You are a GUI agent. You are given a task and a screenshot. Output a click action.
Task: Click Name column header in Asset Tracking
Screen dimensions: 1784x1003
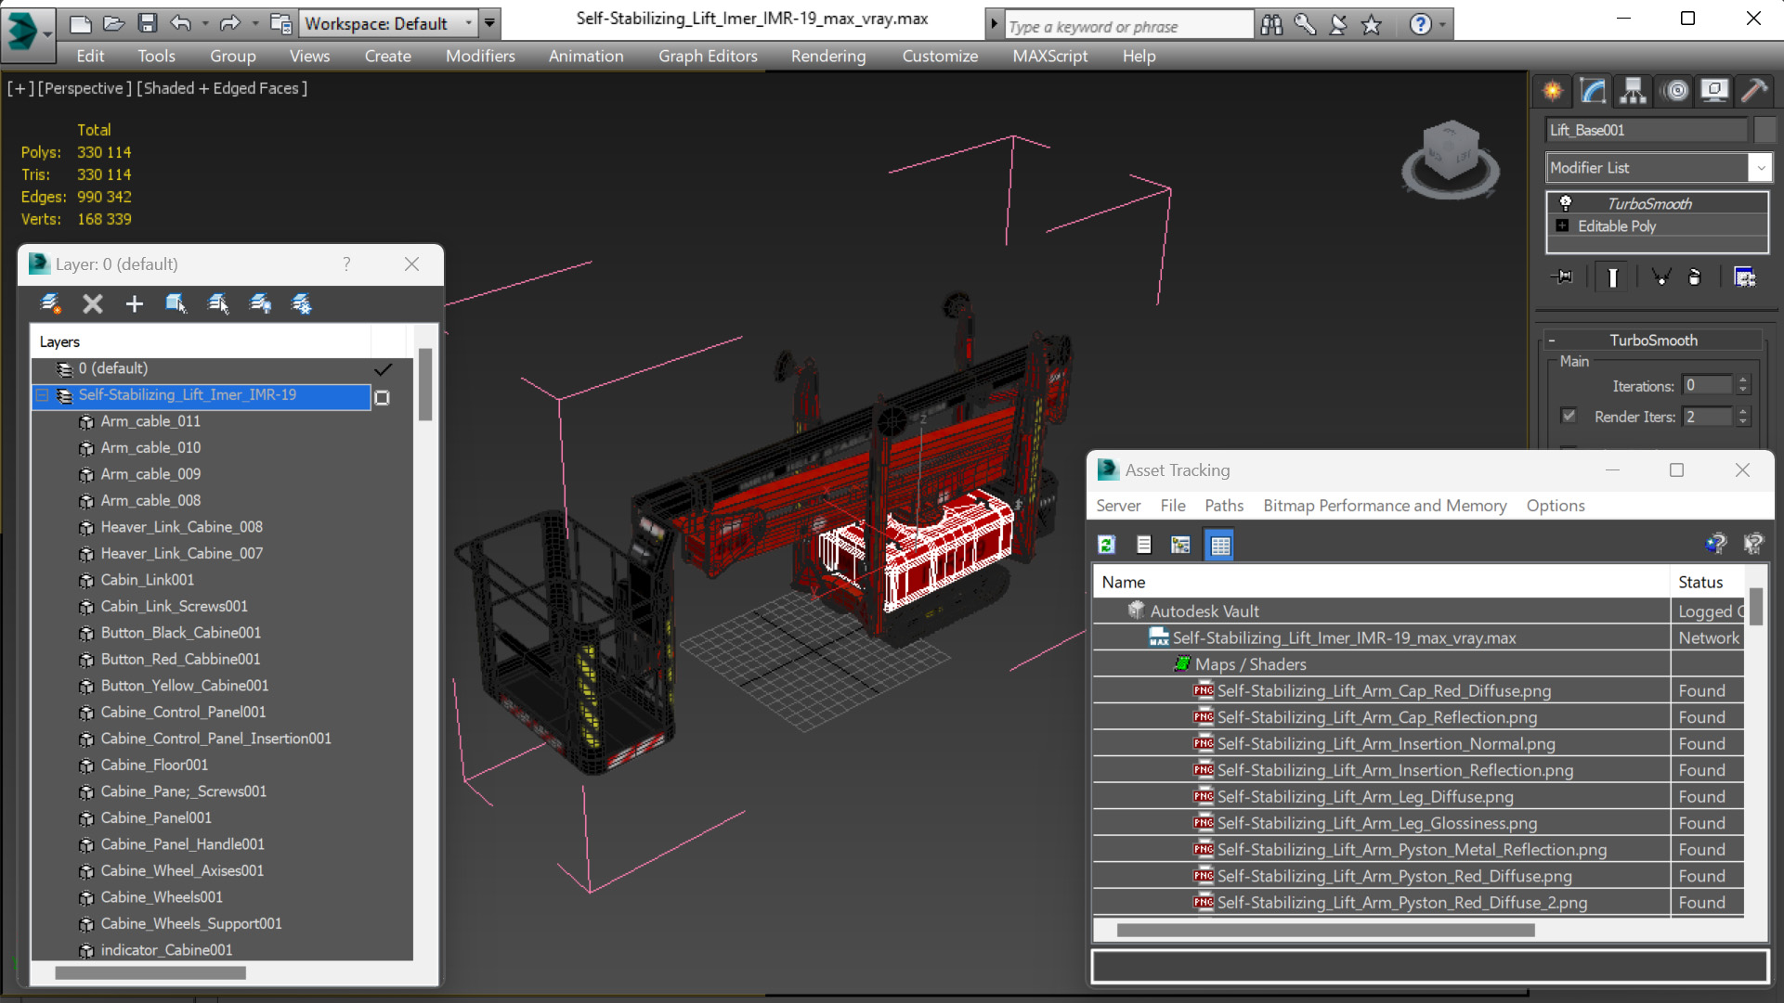(1381, 582)
